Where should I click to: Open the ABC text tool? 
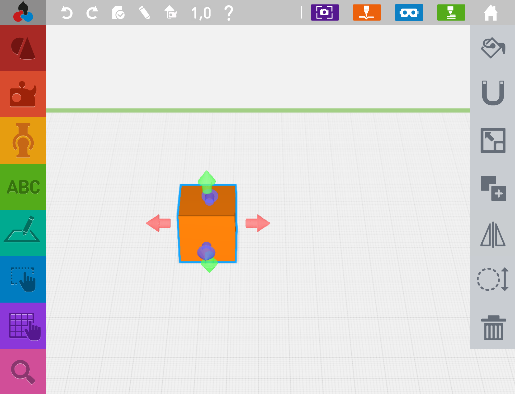pos(23,187)
